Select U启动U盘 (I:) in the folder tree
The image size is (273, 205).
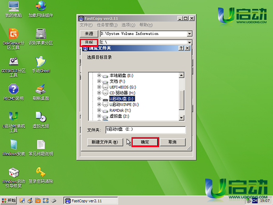click(x=122, y=99)
